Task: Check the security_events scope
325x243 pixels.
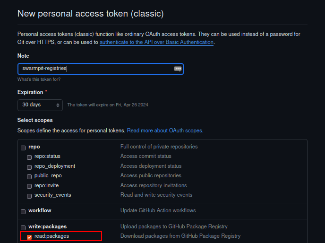Action: click(29, 196)
